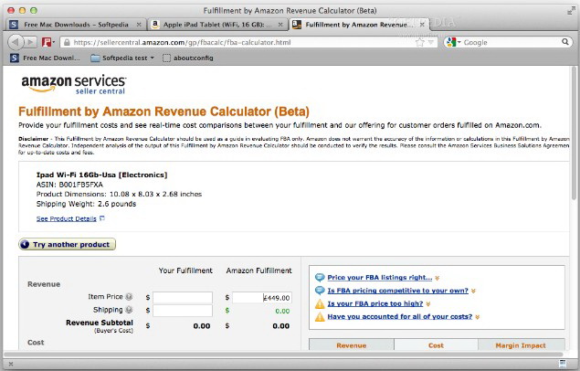Click the vertical page scrollbar
580x371 pixels.
pyautogui.click(x=574, y=133)
